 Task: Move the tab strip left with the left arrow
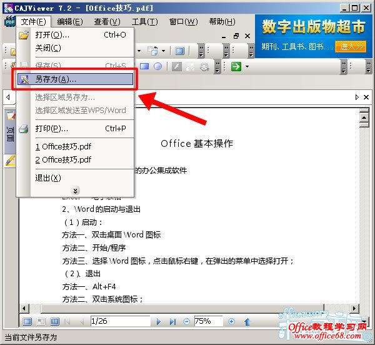click(x=8, y=97)
